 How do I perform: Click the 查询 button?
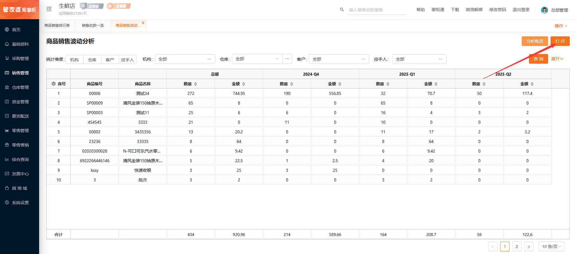point(538,59)
